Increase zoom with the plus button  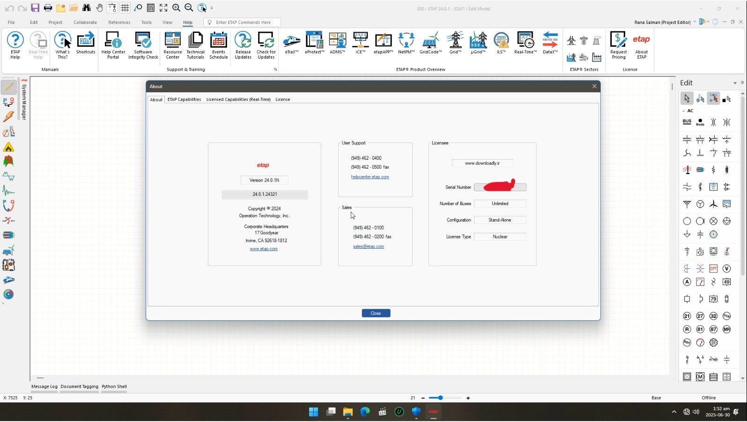point(468,398)
